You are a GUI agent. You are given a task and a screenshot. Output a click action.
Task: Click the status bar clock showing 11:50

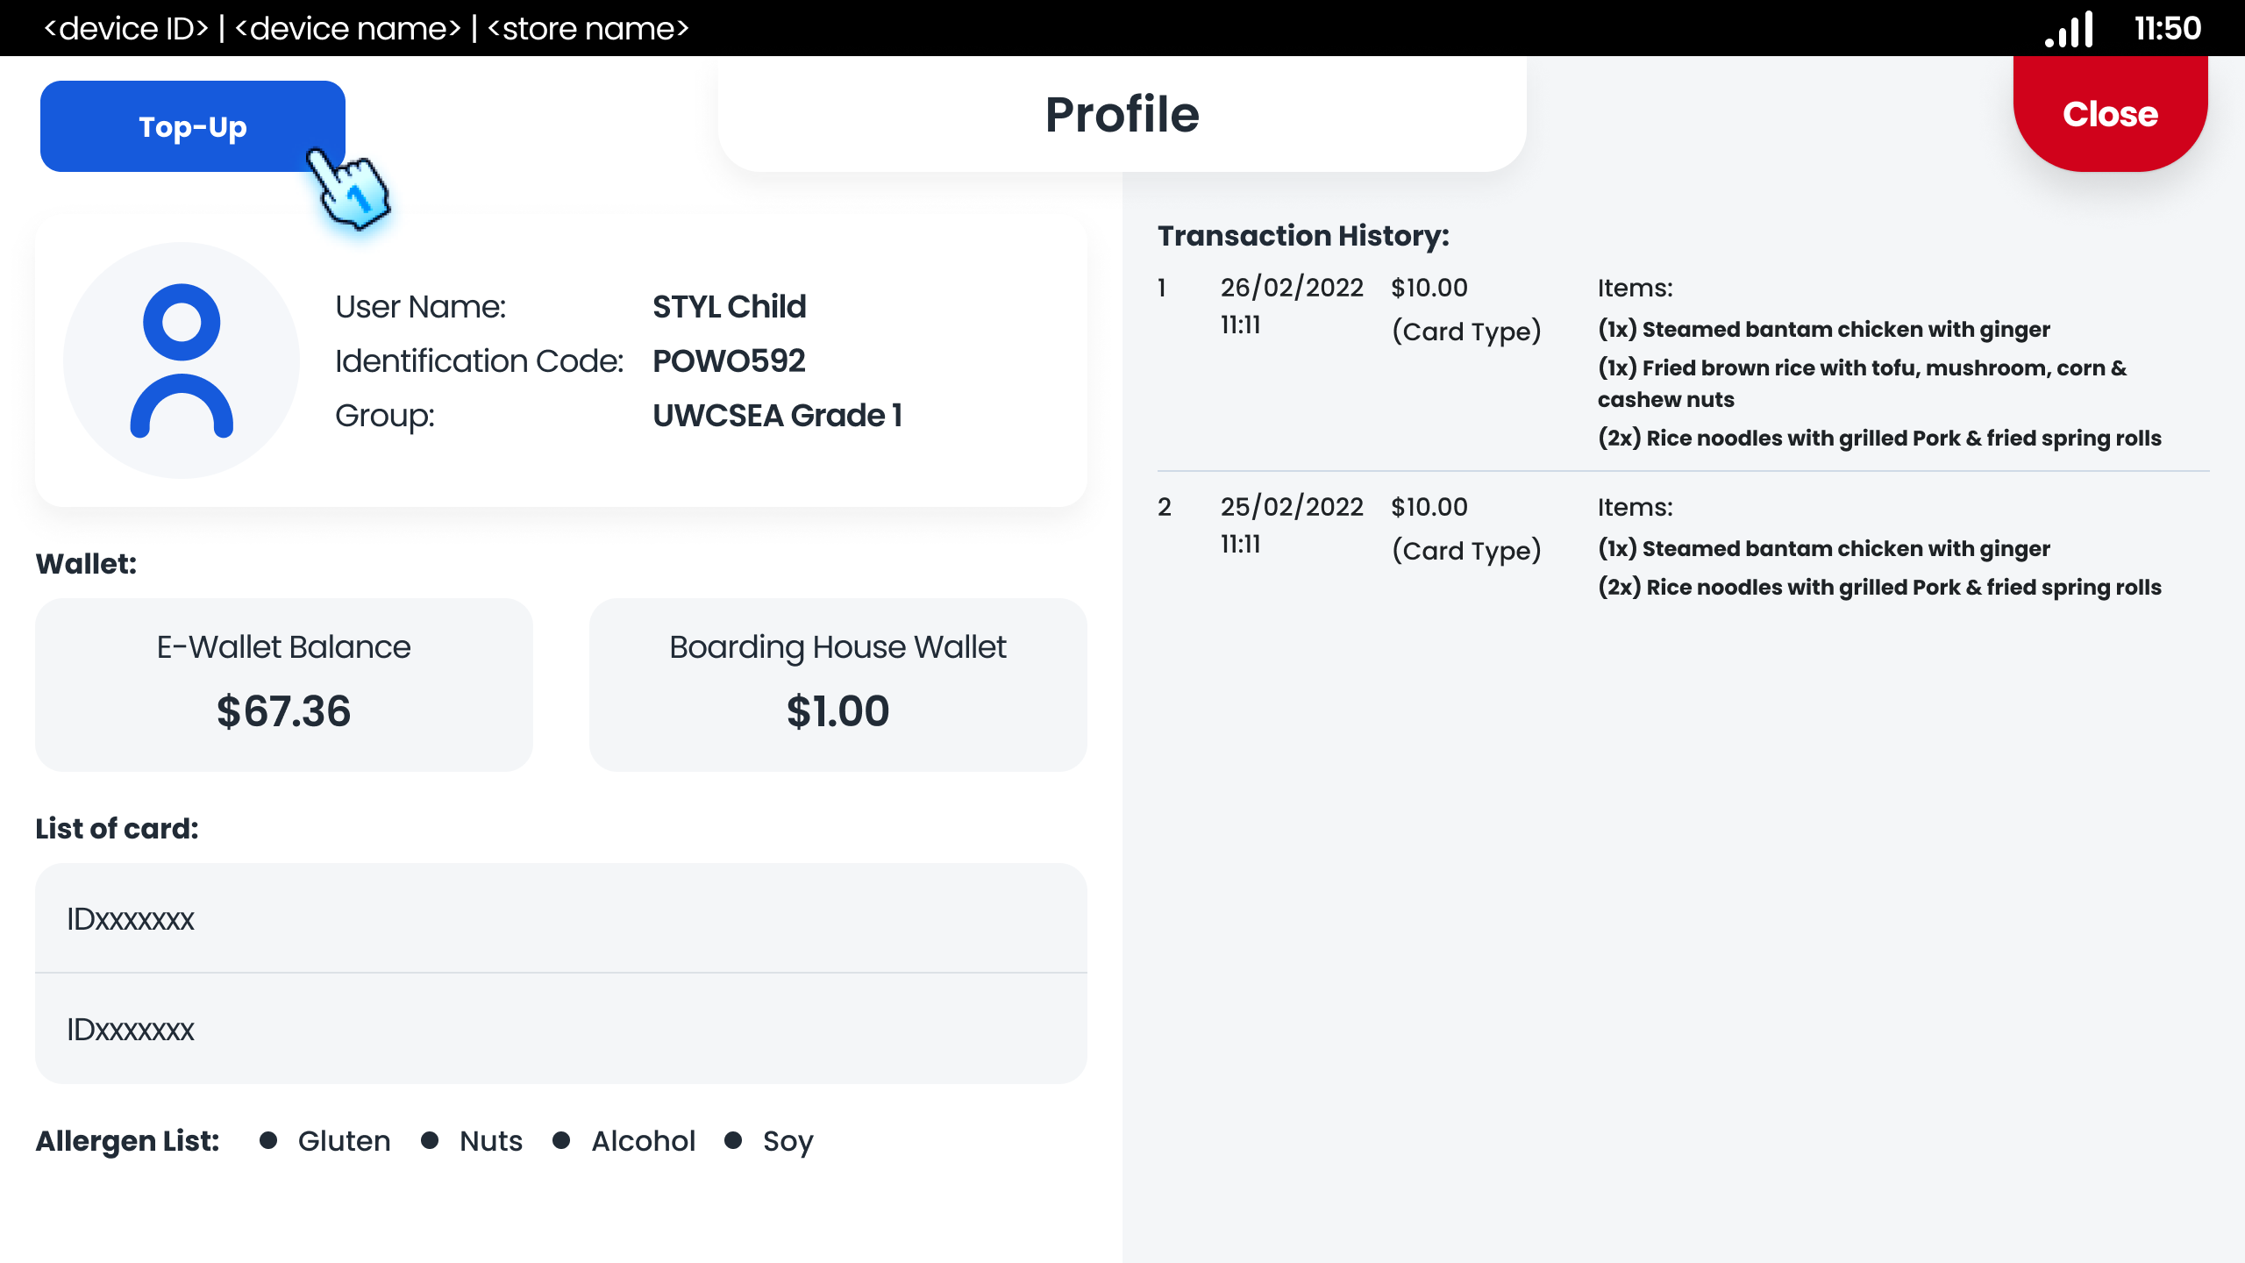pos(2167,29)
